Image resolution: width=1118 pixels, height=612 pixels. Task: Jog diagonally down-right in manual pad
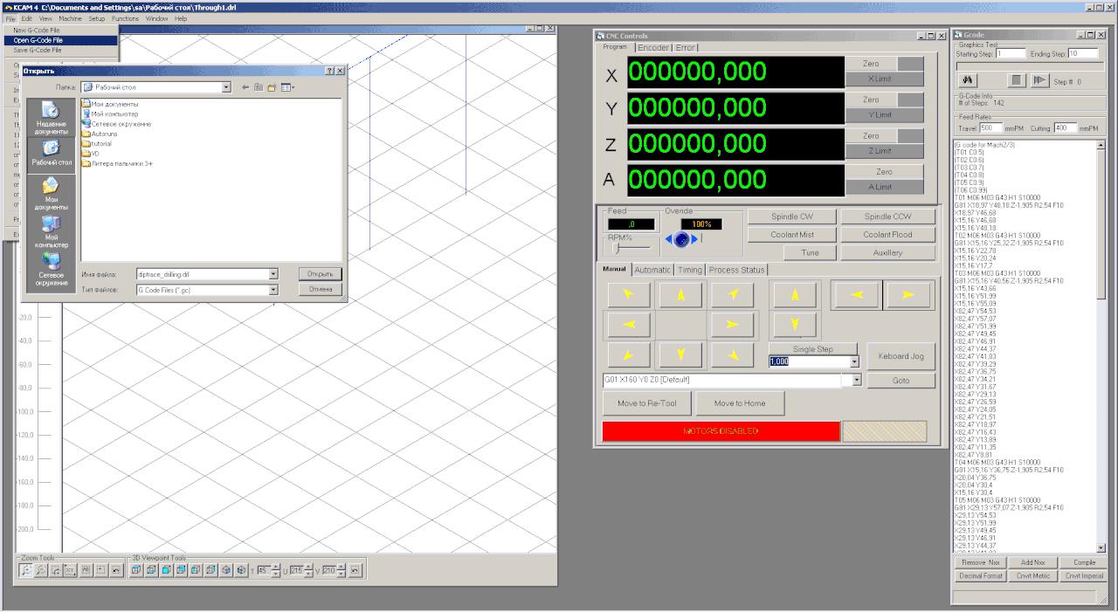(732, 354)
